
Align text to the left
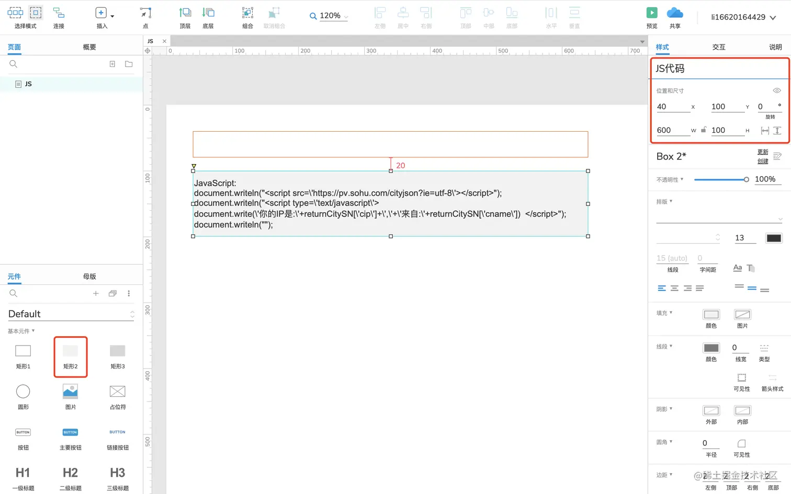(662, 288)
